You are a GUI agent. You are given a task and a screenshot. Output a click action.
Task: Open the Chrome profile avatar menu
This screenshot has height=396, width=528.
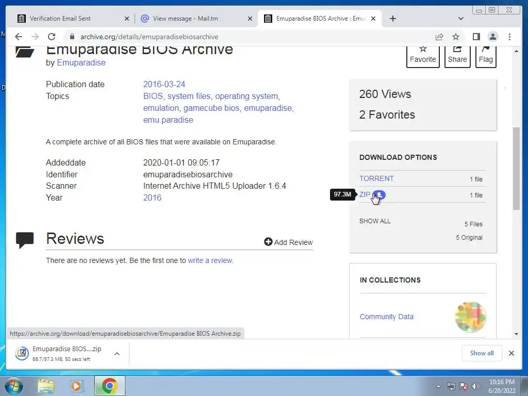pos(492,37)
